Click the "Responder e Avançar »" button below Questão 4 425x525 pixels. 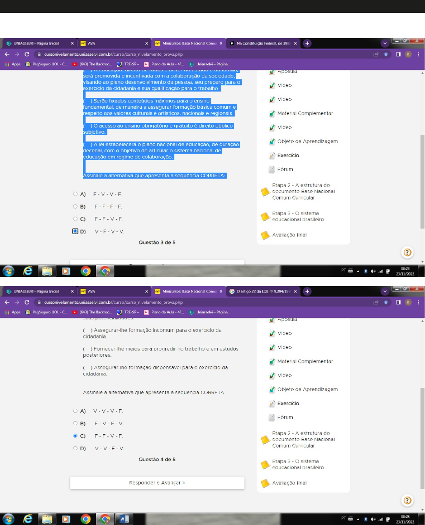pyautogui.click(x=157, y=483)
